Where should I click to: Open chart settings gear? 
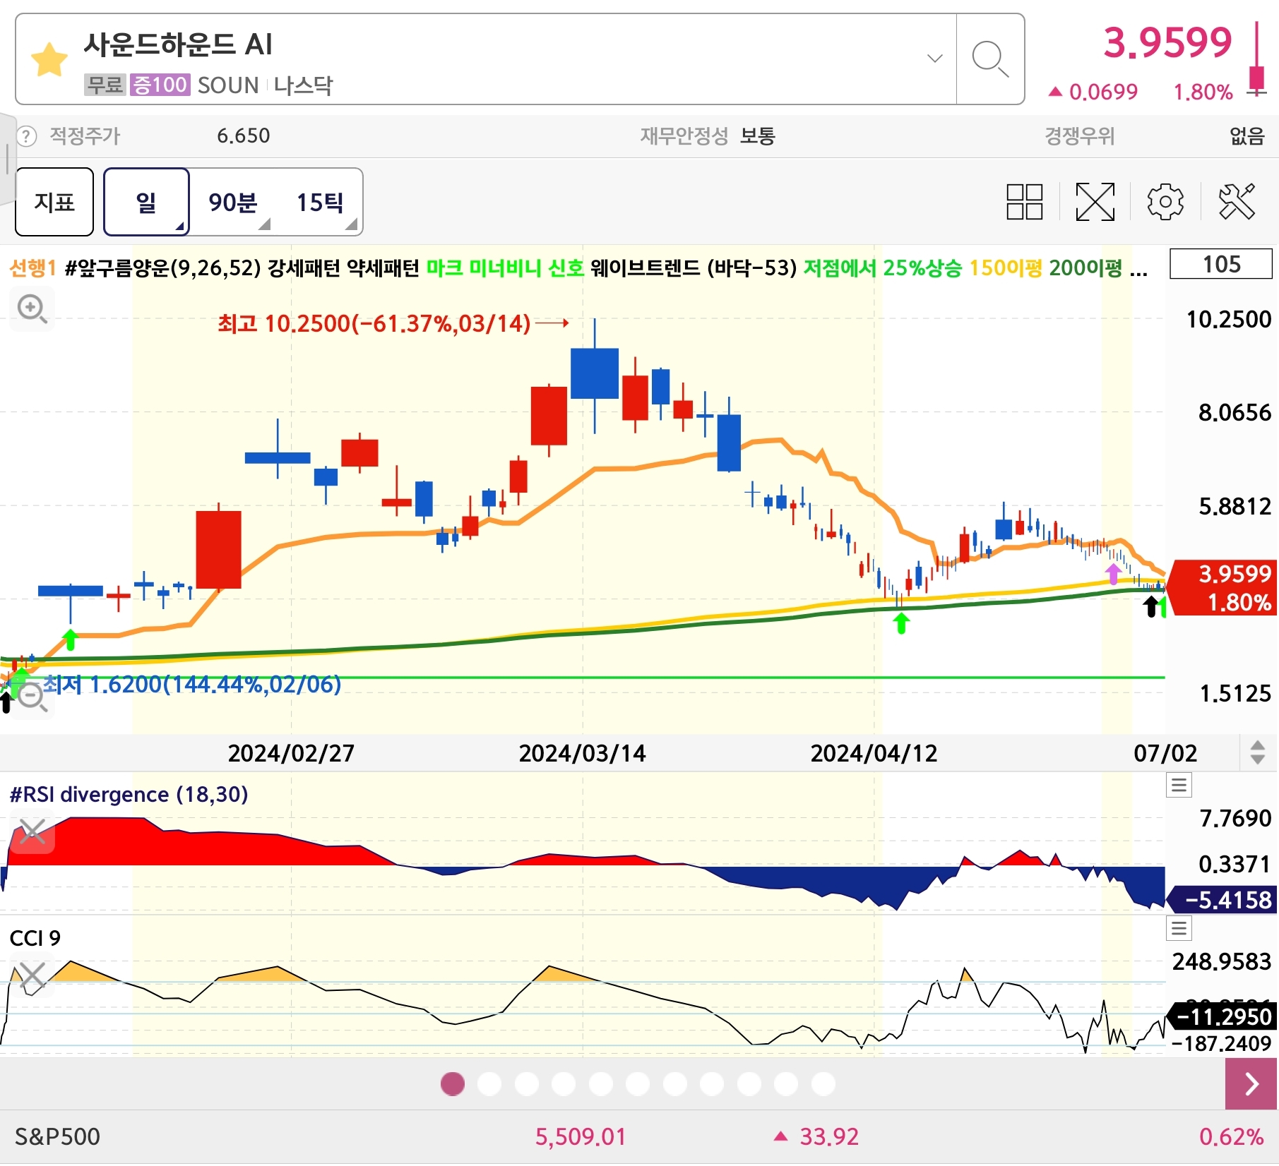[1165, 202]
